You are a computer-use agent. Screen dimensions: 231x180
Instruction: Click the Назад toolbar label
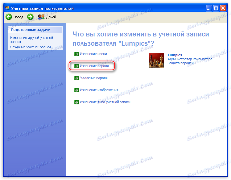[19, 17]
